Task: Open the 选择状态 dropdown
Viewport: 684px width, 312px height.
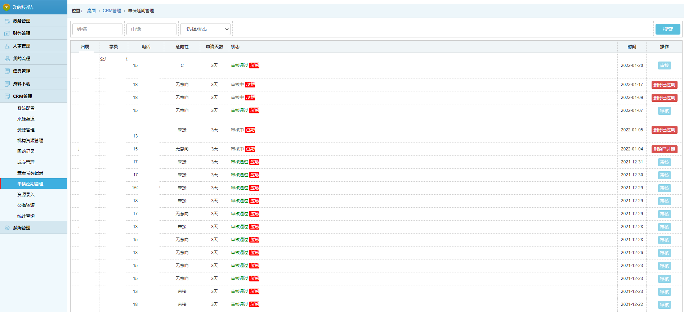Action: click(x=205, y=29)
